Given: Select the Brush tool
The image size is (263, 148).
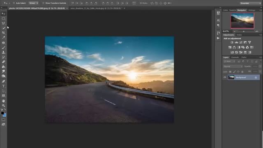Looking at the screenshot, I should click(x=3, y=48).
